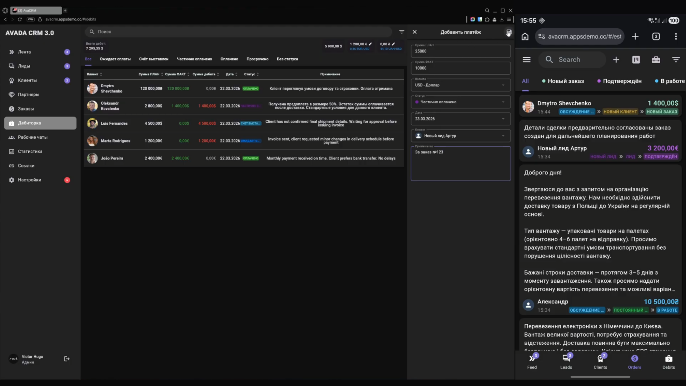
Task: Switch to the Просрочено tab
Action: pyautogui.click(x=257, y=59)
